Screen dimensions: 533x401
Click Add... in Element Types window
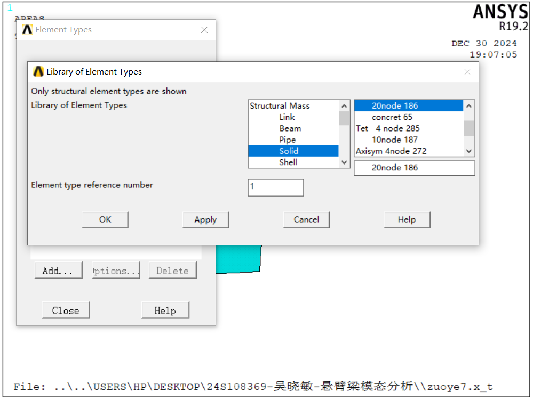coord(59,271)
